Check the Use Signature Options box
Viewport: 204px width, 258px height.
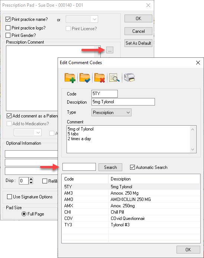coord(10,197)
